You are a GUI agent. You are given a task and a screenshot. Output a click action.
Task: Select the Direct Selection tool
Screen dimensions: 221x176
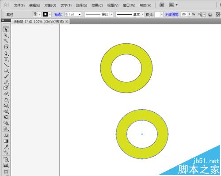coord(6,35)
